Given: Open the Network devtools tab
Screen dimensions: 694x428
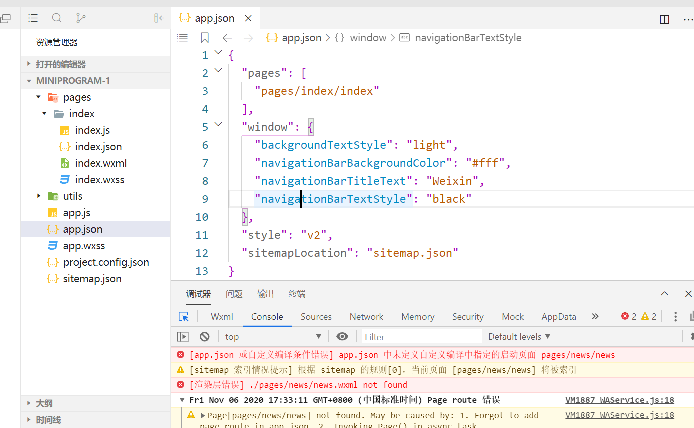Looking at the screenshot, I should tap(366, 316).
